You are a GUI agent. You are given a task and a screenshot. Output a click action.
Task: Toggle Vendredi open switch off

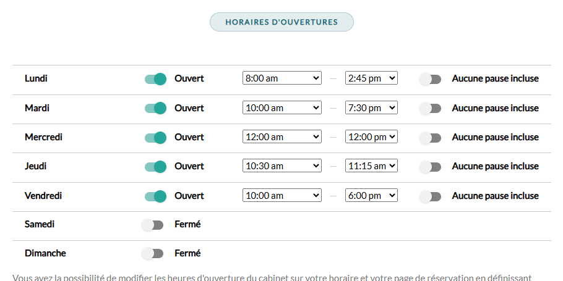[155, 196]
